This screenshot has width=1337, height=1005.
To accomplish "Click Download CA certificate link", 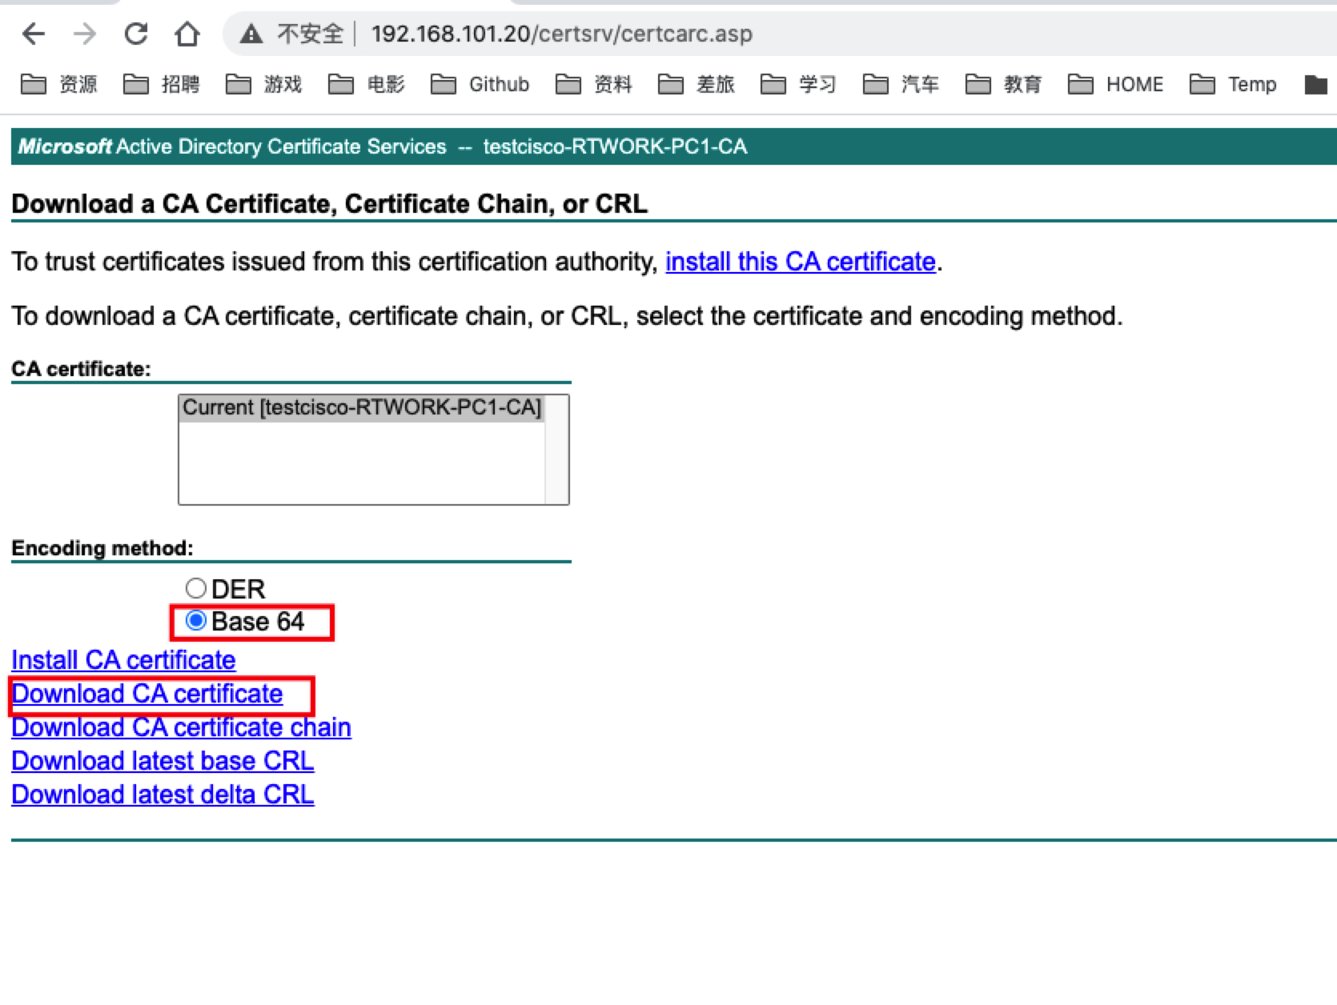I will click(147, 694).
